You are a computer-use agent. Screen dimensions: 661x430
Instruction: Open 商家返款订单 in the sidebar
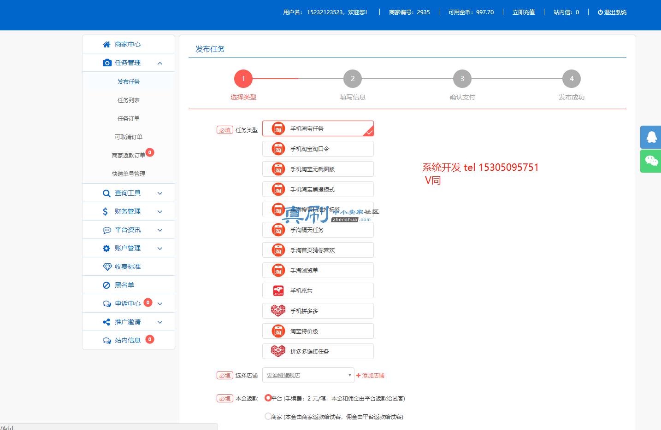[x=129, y=155]
